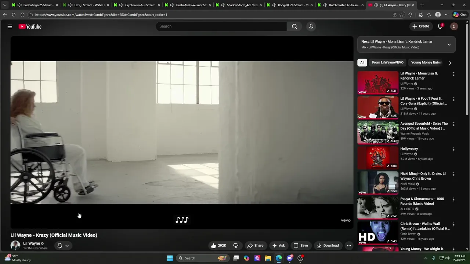The width and height of the screenshot is (470, 264).
Task: Click the address bar URL
Action: pyautogui.click(x=101, y=15)
